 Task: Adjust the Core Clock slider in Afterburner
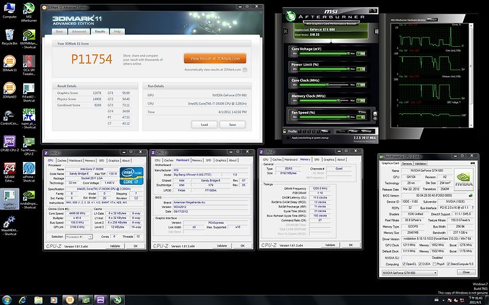(x=323, y=85)
